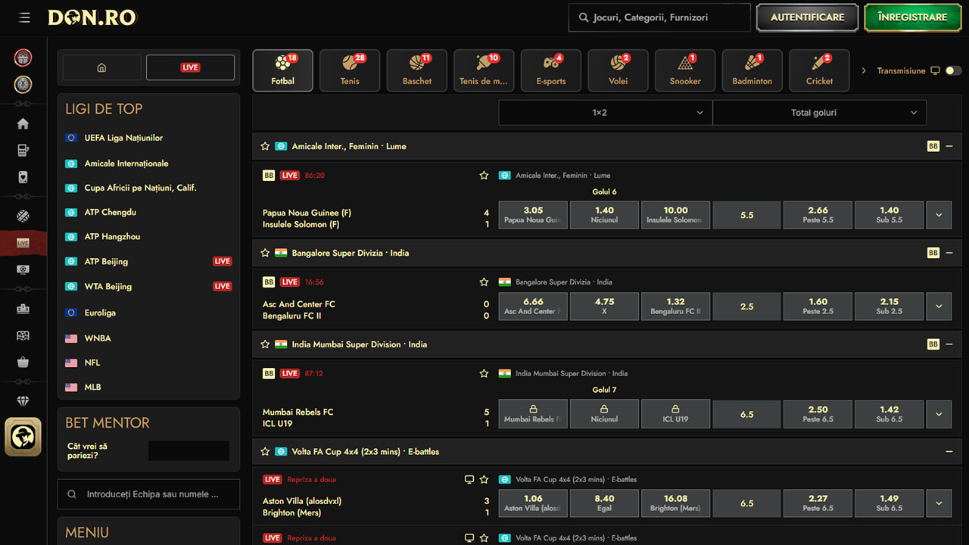Select the Snooker sport tab
This screenshot has width=969, height=545.
[x=685, y=70]
